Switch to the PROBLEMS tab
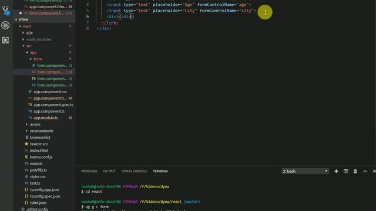This screenshot has height=211, width=376. coord(89,171)
